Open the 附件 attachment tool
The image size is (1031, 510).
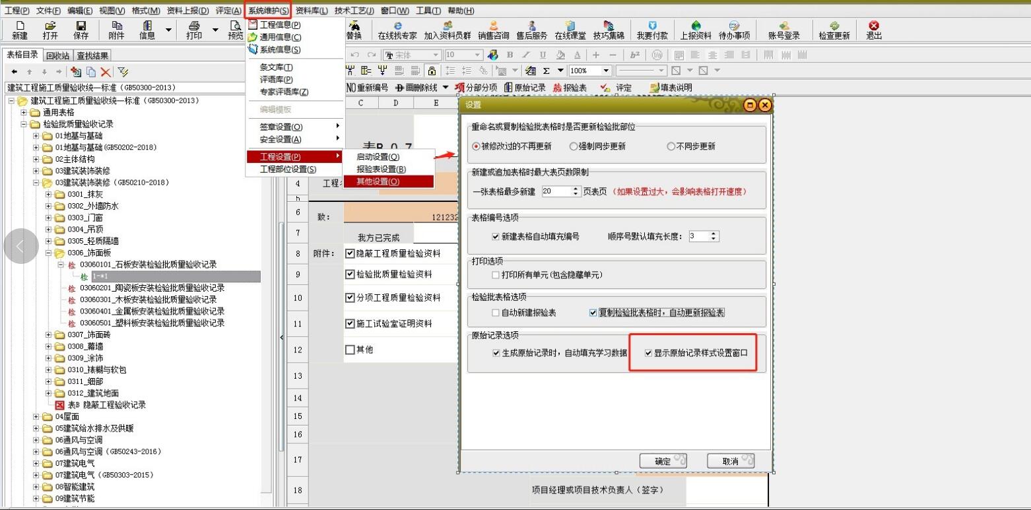[116, 30]
